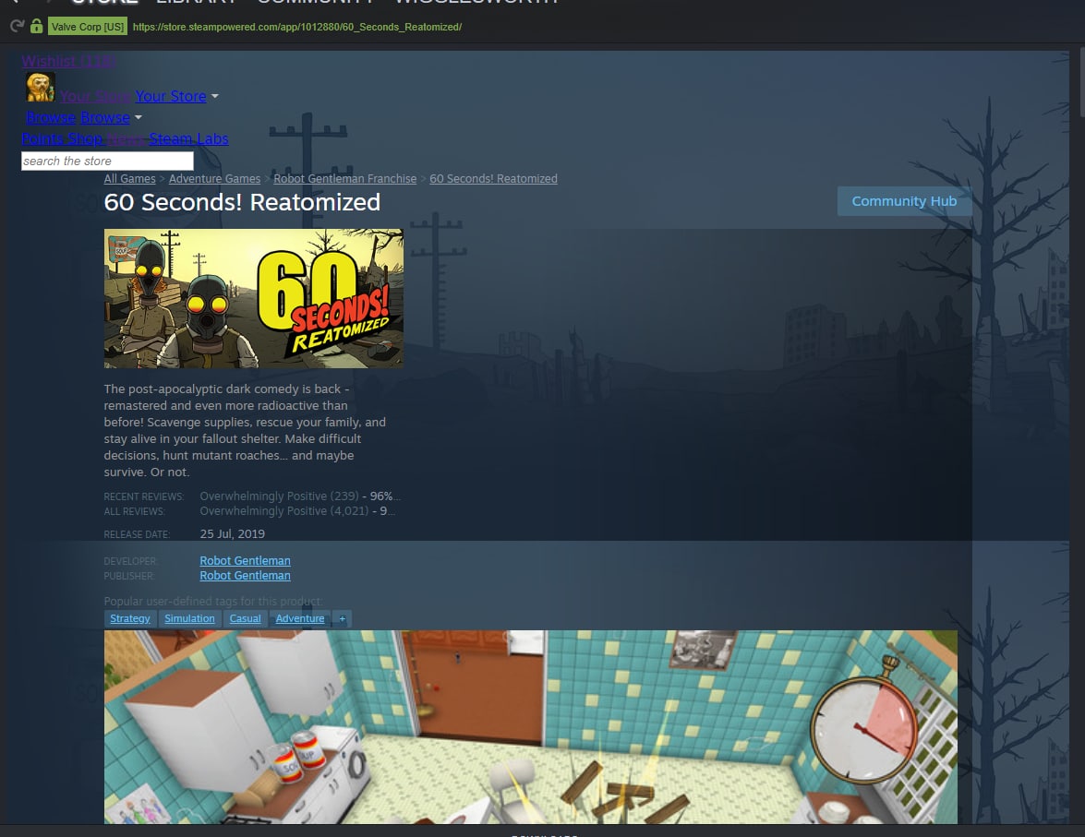
Task: Open the Points Shop link
Action: point(62,139)
